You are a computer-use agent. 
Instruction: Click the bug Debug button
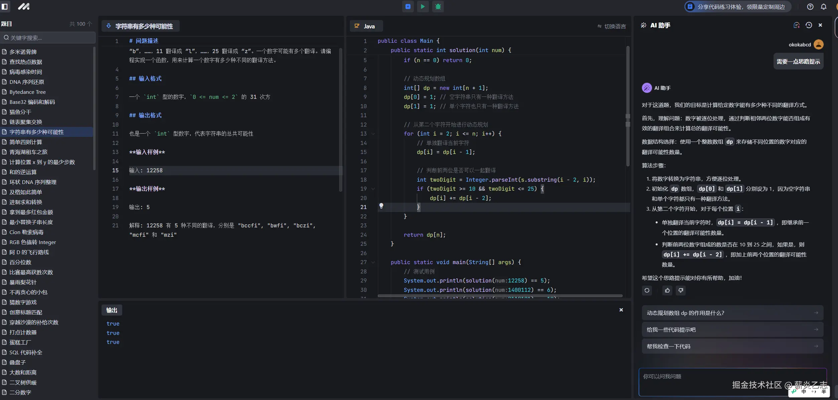(438, 6)
